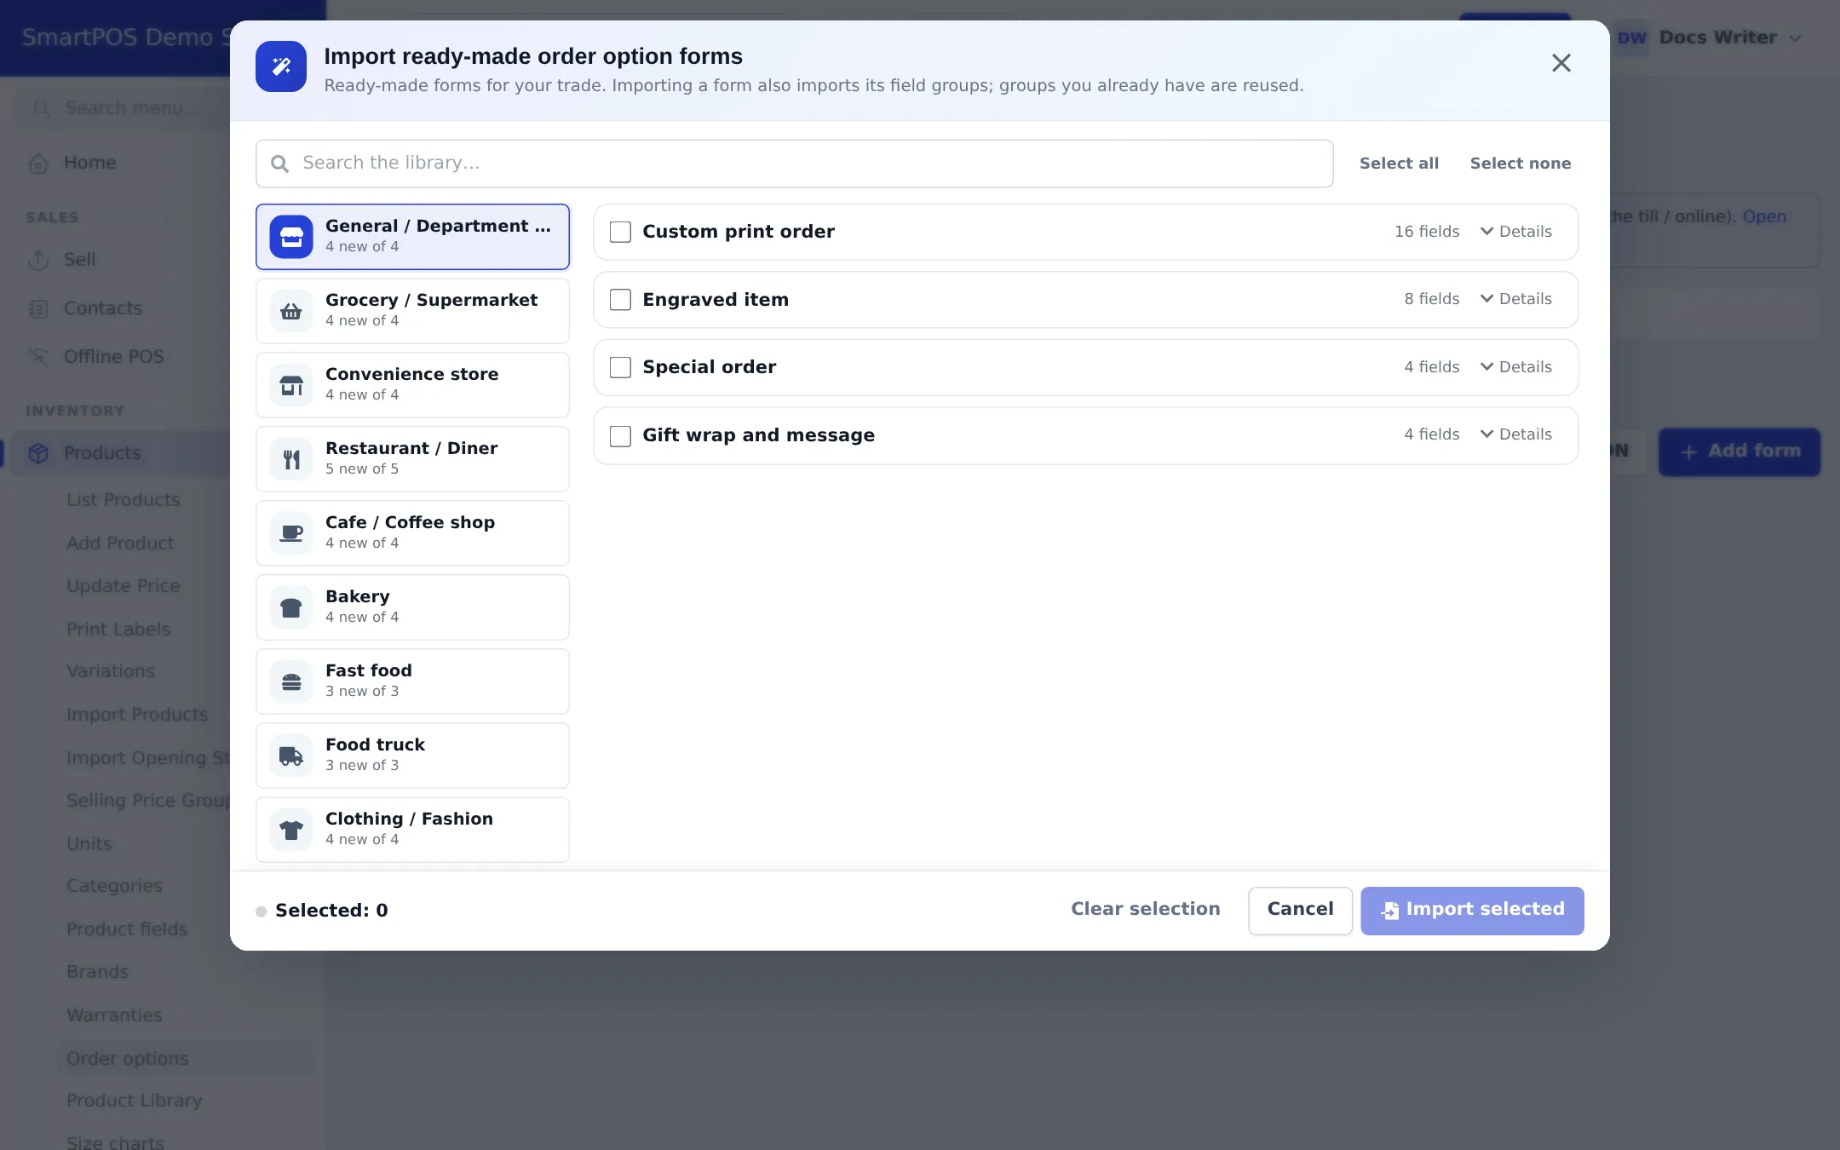This screenshot has width=1840, height=1150.
Task: Click the 'Selected: 0' status text
Action: 331,911
